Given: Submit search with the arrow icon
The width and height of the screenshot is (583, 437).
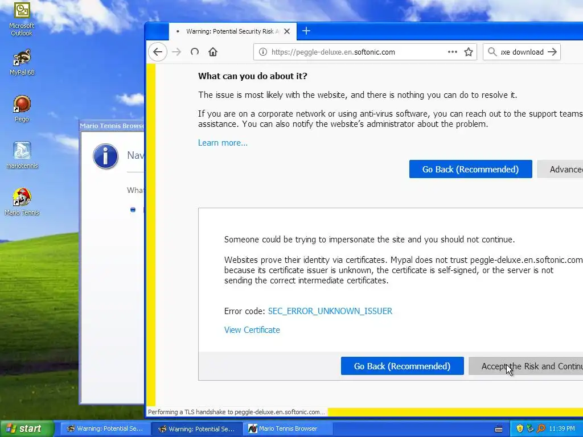Looking at the screenshot, I should pos(552,52).
